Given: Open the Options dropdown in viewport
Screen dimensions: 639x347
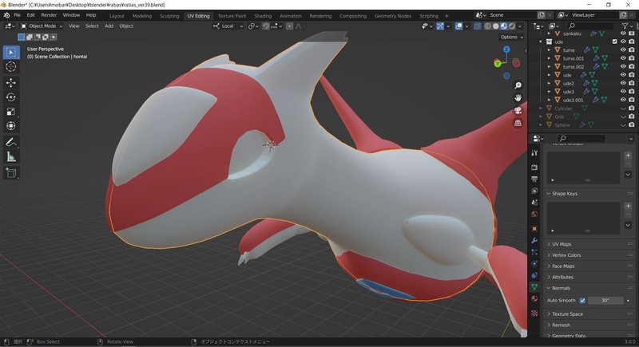Looking at the screenshot, I should click(512, 37).
